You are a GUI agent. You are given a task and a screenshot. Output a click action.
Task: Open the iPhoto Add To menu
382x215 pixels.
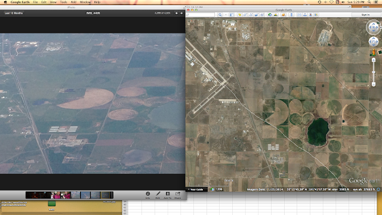click(167, 195)
